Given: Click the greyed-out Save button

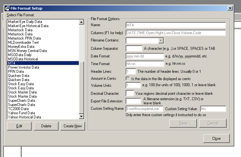Looking at the screenshot, I should tap(183, 123).
